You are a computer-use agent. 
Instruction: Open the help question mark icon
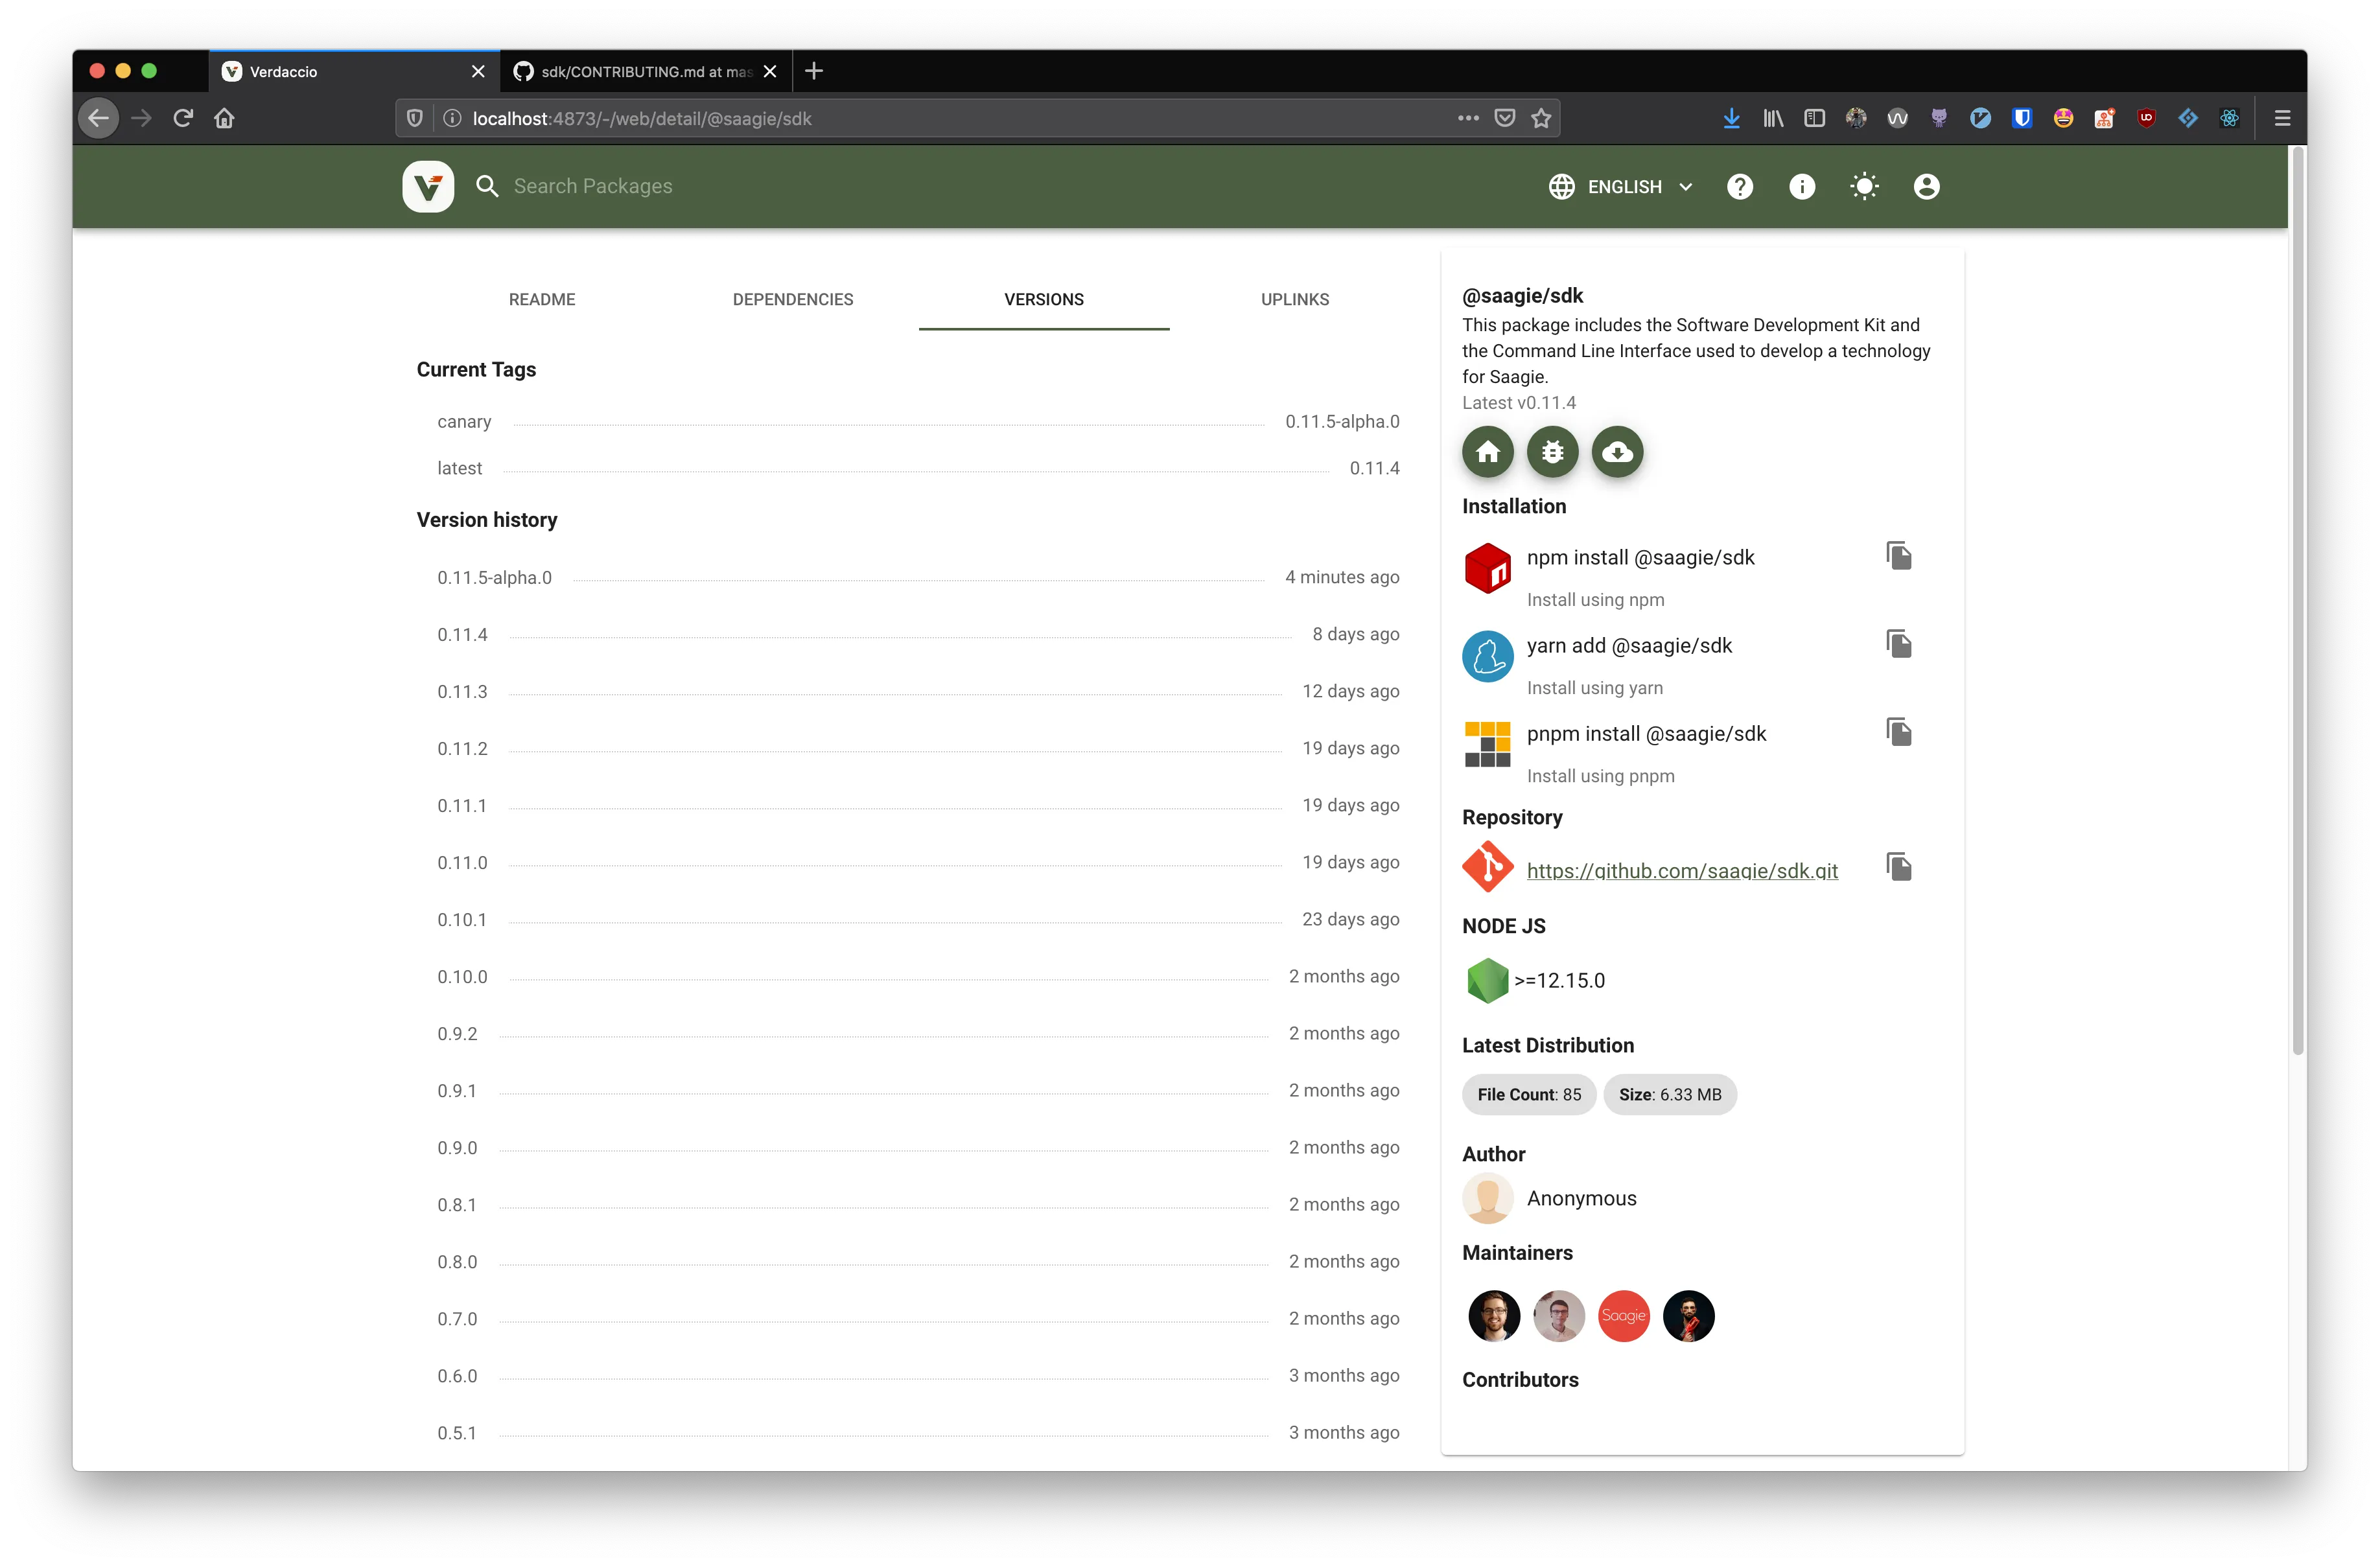[x=1740, y=187]
